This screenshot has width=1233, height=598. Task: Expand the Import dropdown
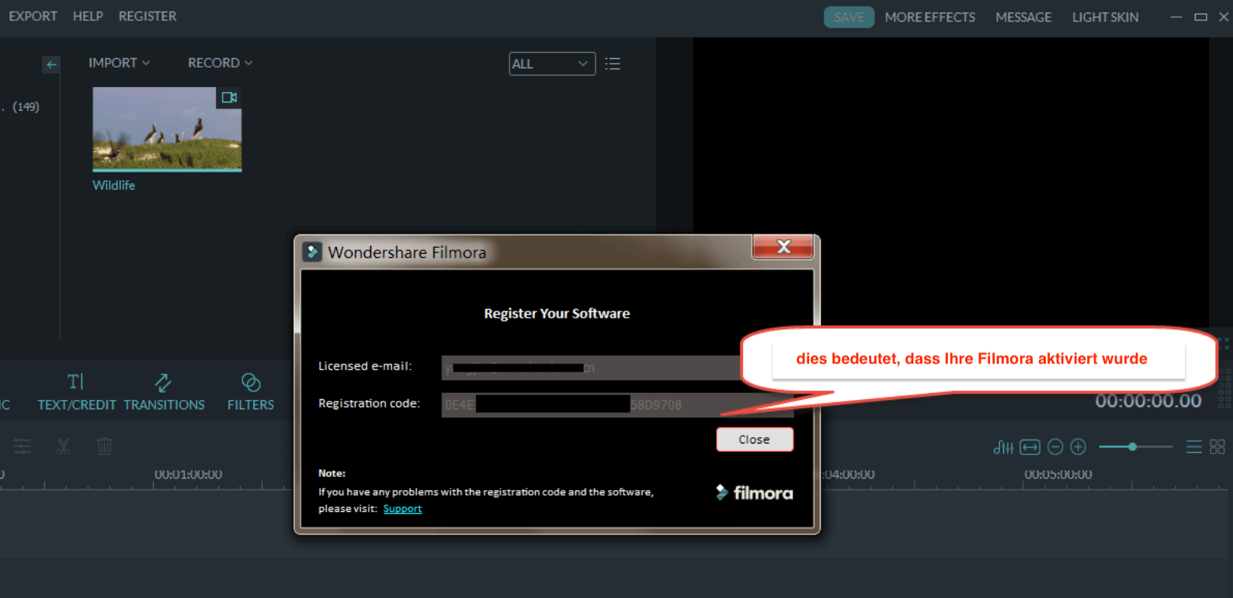point(119,63)
